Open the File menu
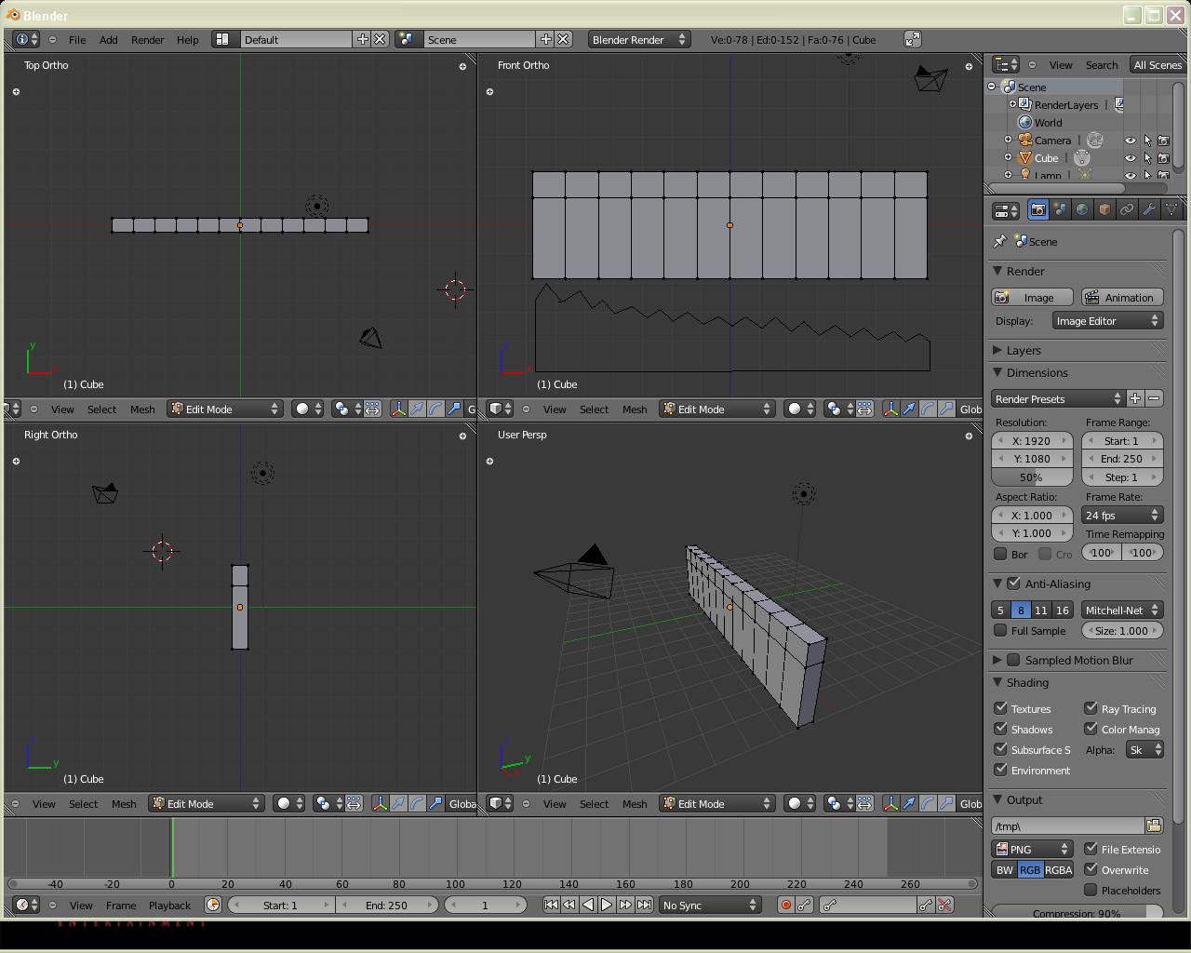Viewport: 1191px width, 953px height. point(77,39)
